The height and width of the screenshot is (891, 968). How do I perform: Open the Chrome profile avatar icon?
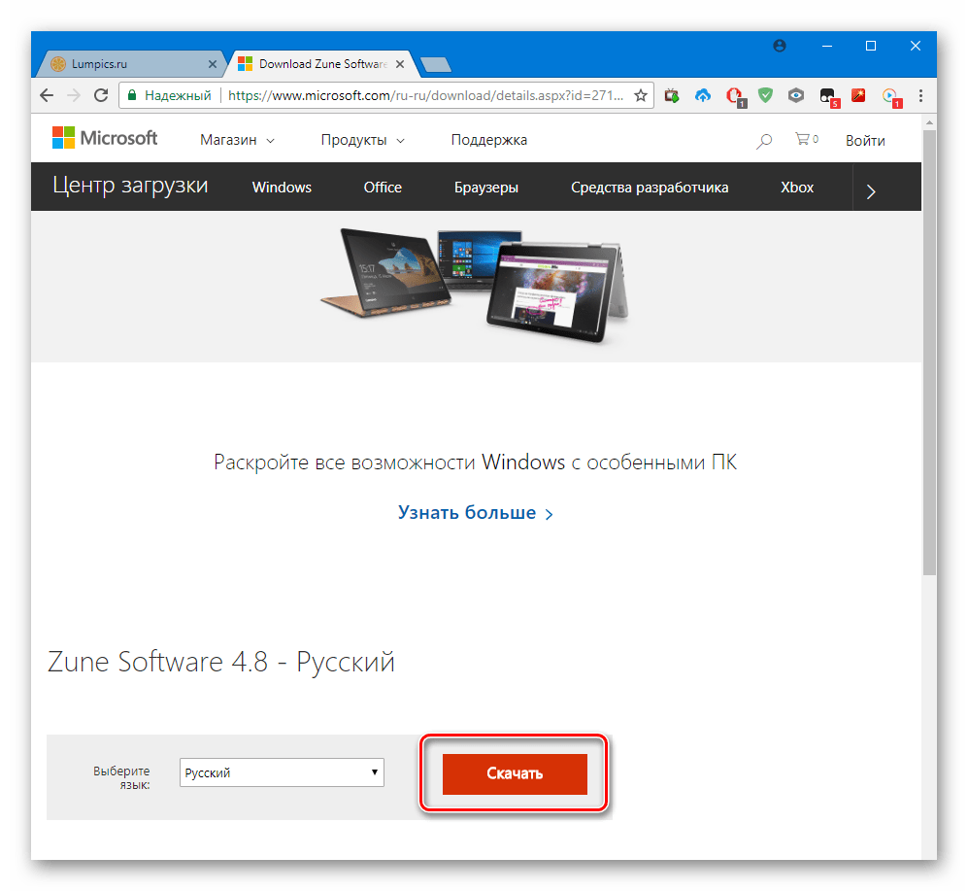780,46
